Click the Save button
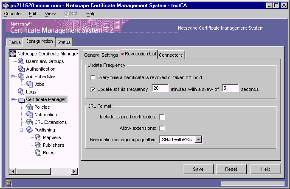 198,169
